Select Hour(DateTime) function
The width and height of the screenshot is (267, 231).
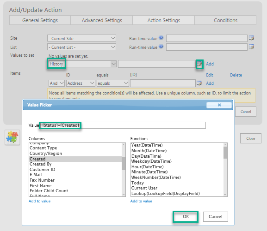(x=177, y=166)
